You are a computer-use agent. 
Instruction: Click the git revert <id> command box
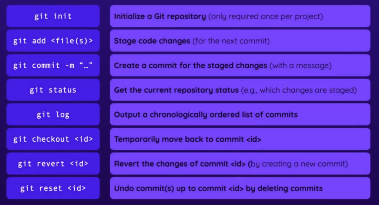[53, 163]
